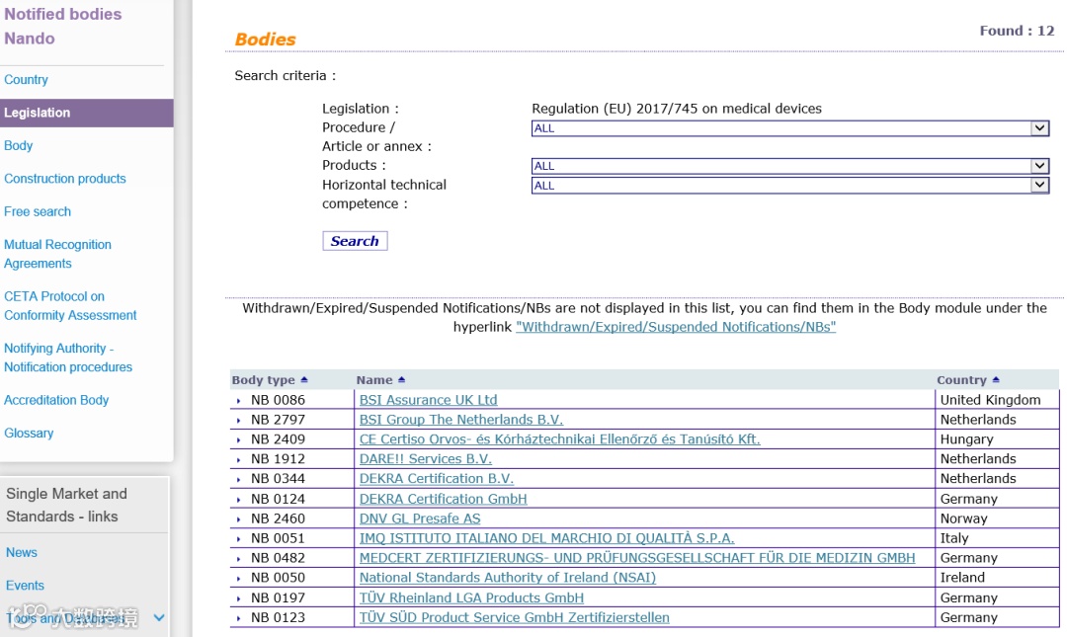Open DARE!! Services B.V. link

point(425,459)
